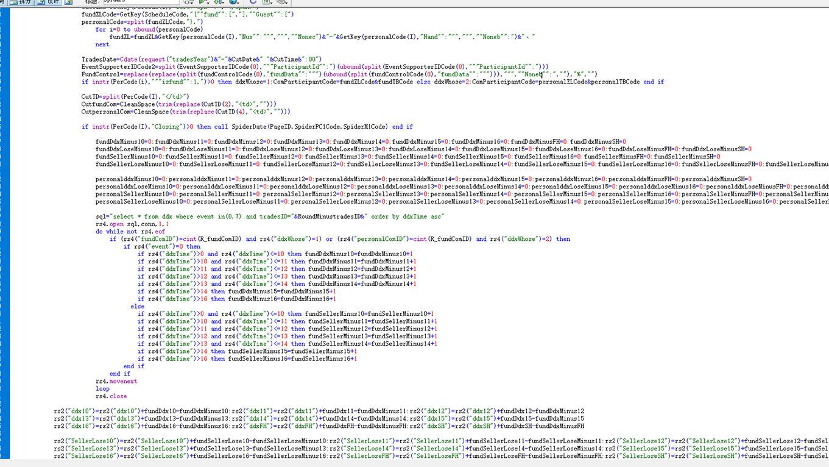
Task: Click the 'rs4.movenext' line
Action: click(x=116, y=381)
